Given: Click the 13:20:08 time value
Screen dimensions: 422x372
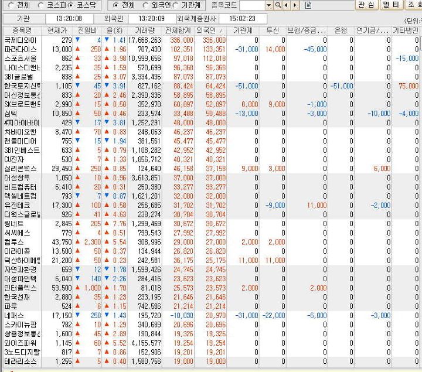Looking at the screenshot, I should point(69,19).
